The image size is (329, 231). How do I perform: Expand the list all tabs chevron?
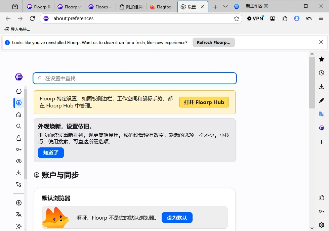(225, 6)
